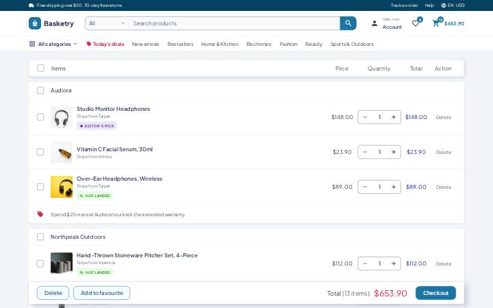Open the wishlist heart icon
This screenshot has width=493, height=308.
[x=416, y=23]
